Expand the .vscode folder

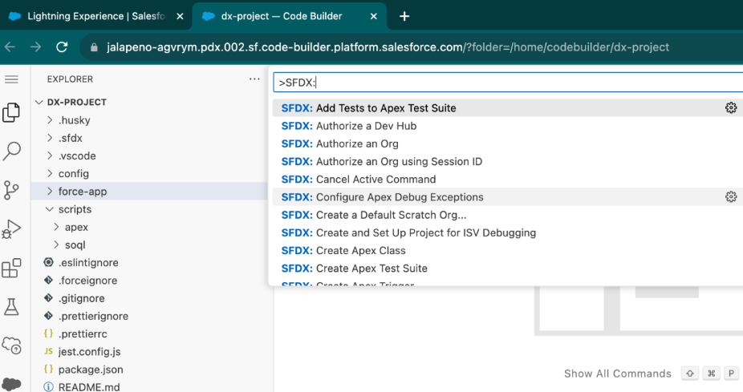pyautogui.click(x=76, y=156)
